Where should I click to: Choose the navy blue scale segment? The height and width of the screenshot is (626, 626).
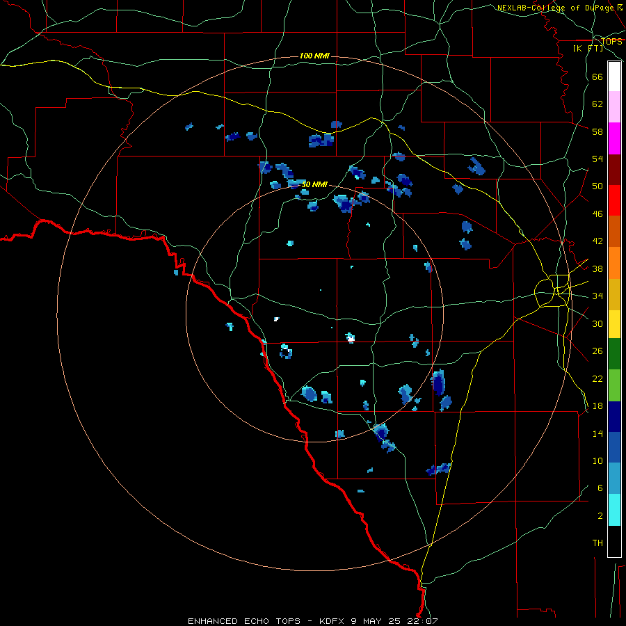614,417
